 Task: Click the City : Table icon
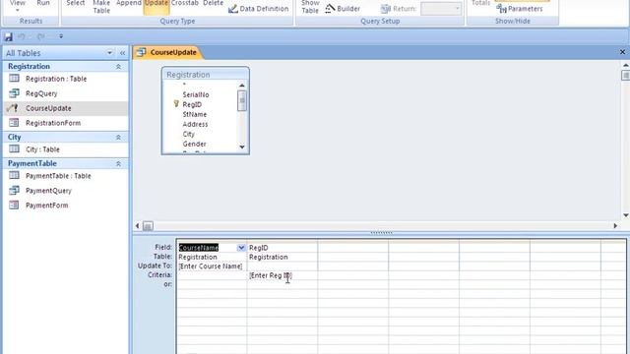pyautogui.click(x=14, y=148)
